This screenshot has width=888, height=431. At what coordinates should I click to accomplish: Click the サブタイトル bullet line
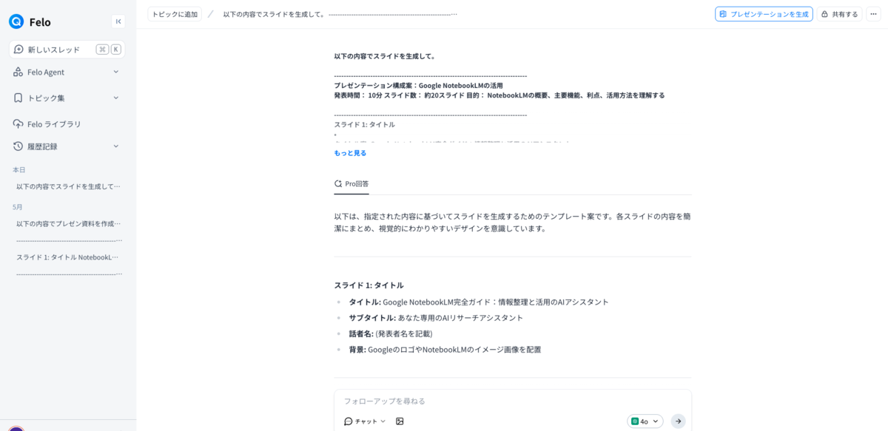click(x=436, y=318)
